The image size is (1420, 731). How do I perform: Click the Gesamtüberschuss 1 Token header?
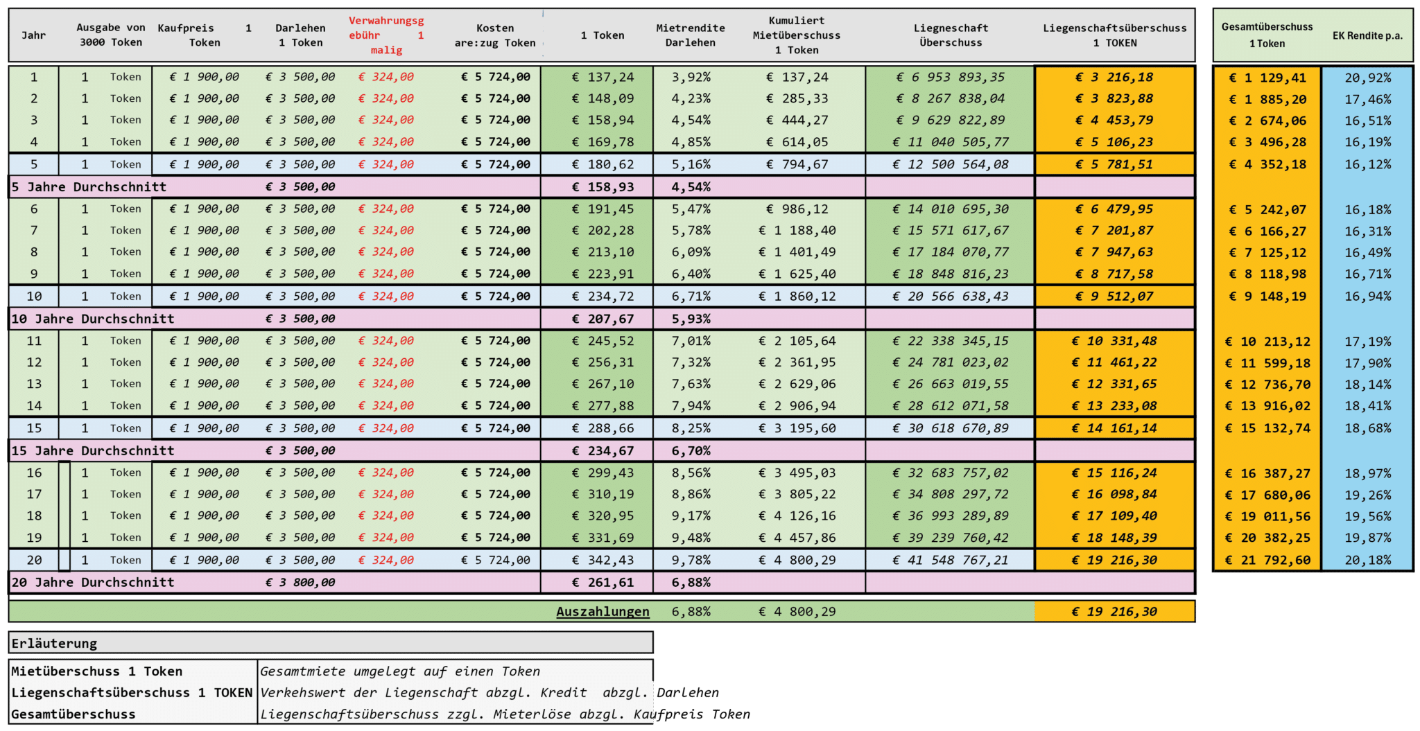tap(1267, 35)
